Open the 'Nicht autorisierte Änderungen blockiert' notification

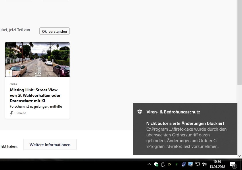click(185, 123)
